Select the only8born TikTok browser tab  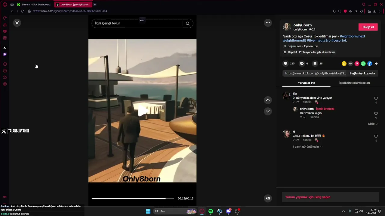[x=72, y=4]
